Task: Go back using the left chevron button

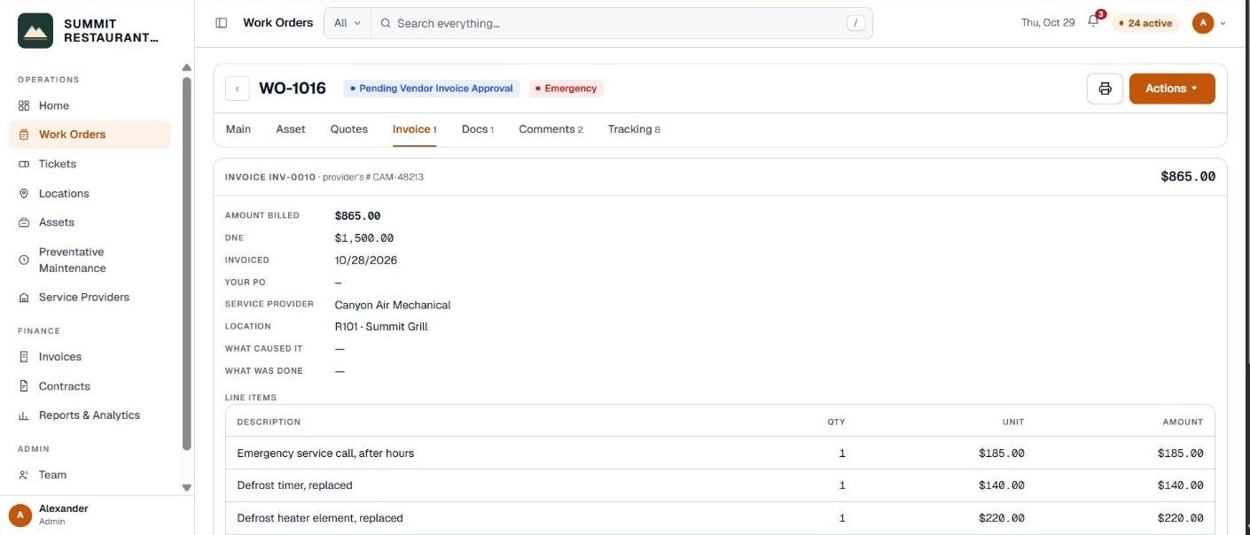Action: tap(237, 89)
